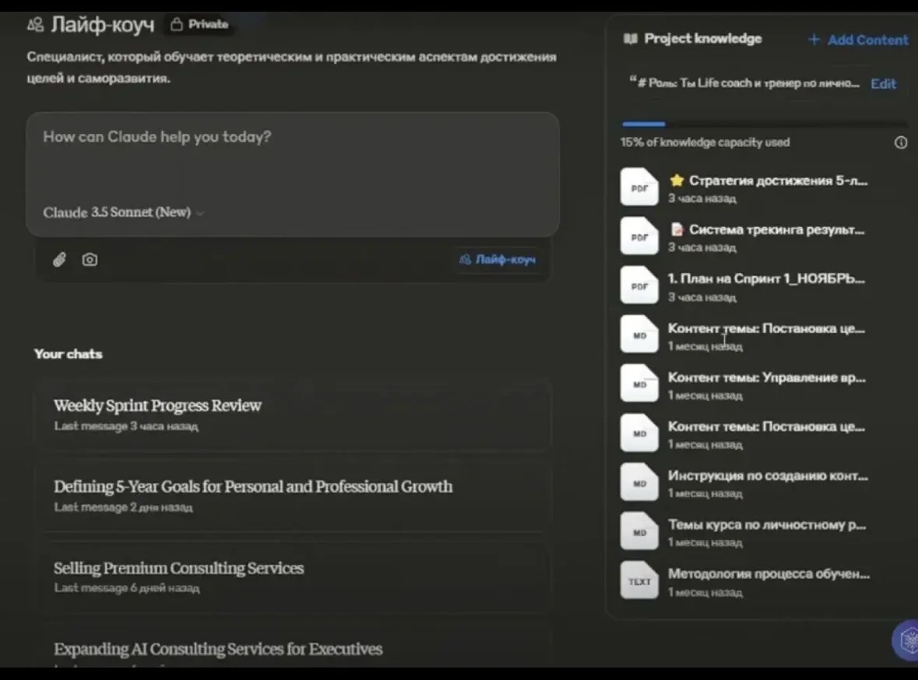The height and width of the screenshot is (680, 918).
Task: Click the knowledge capacity info icon
Action: click(900, 142)
